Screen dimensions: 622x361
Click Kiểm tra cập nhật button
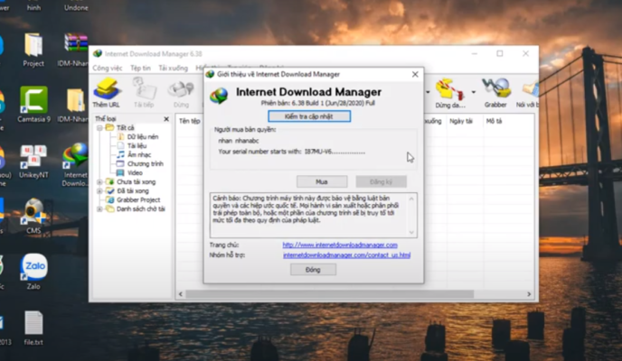coord(309,116)
